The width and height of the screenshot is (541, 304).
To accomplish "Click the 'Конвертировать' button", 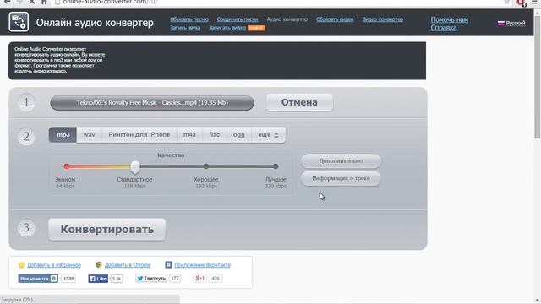I will pos(107,229).
